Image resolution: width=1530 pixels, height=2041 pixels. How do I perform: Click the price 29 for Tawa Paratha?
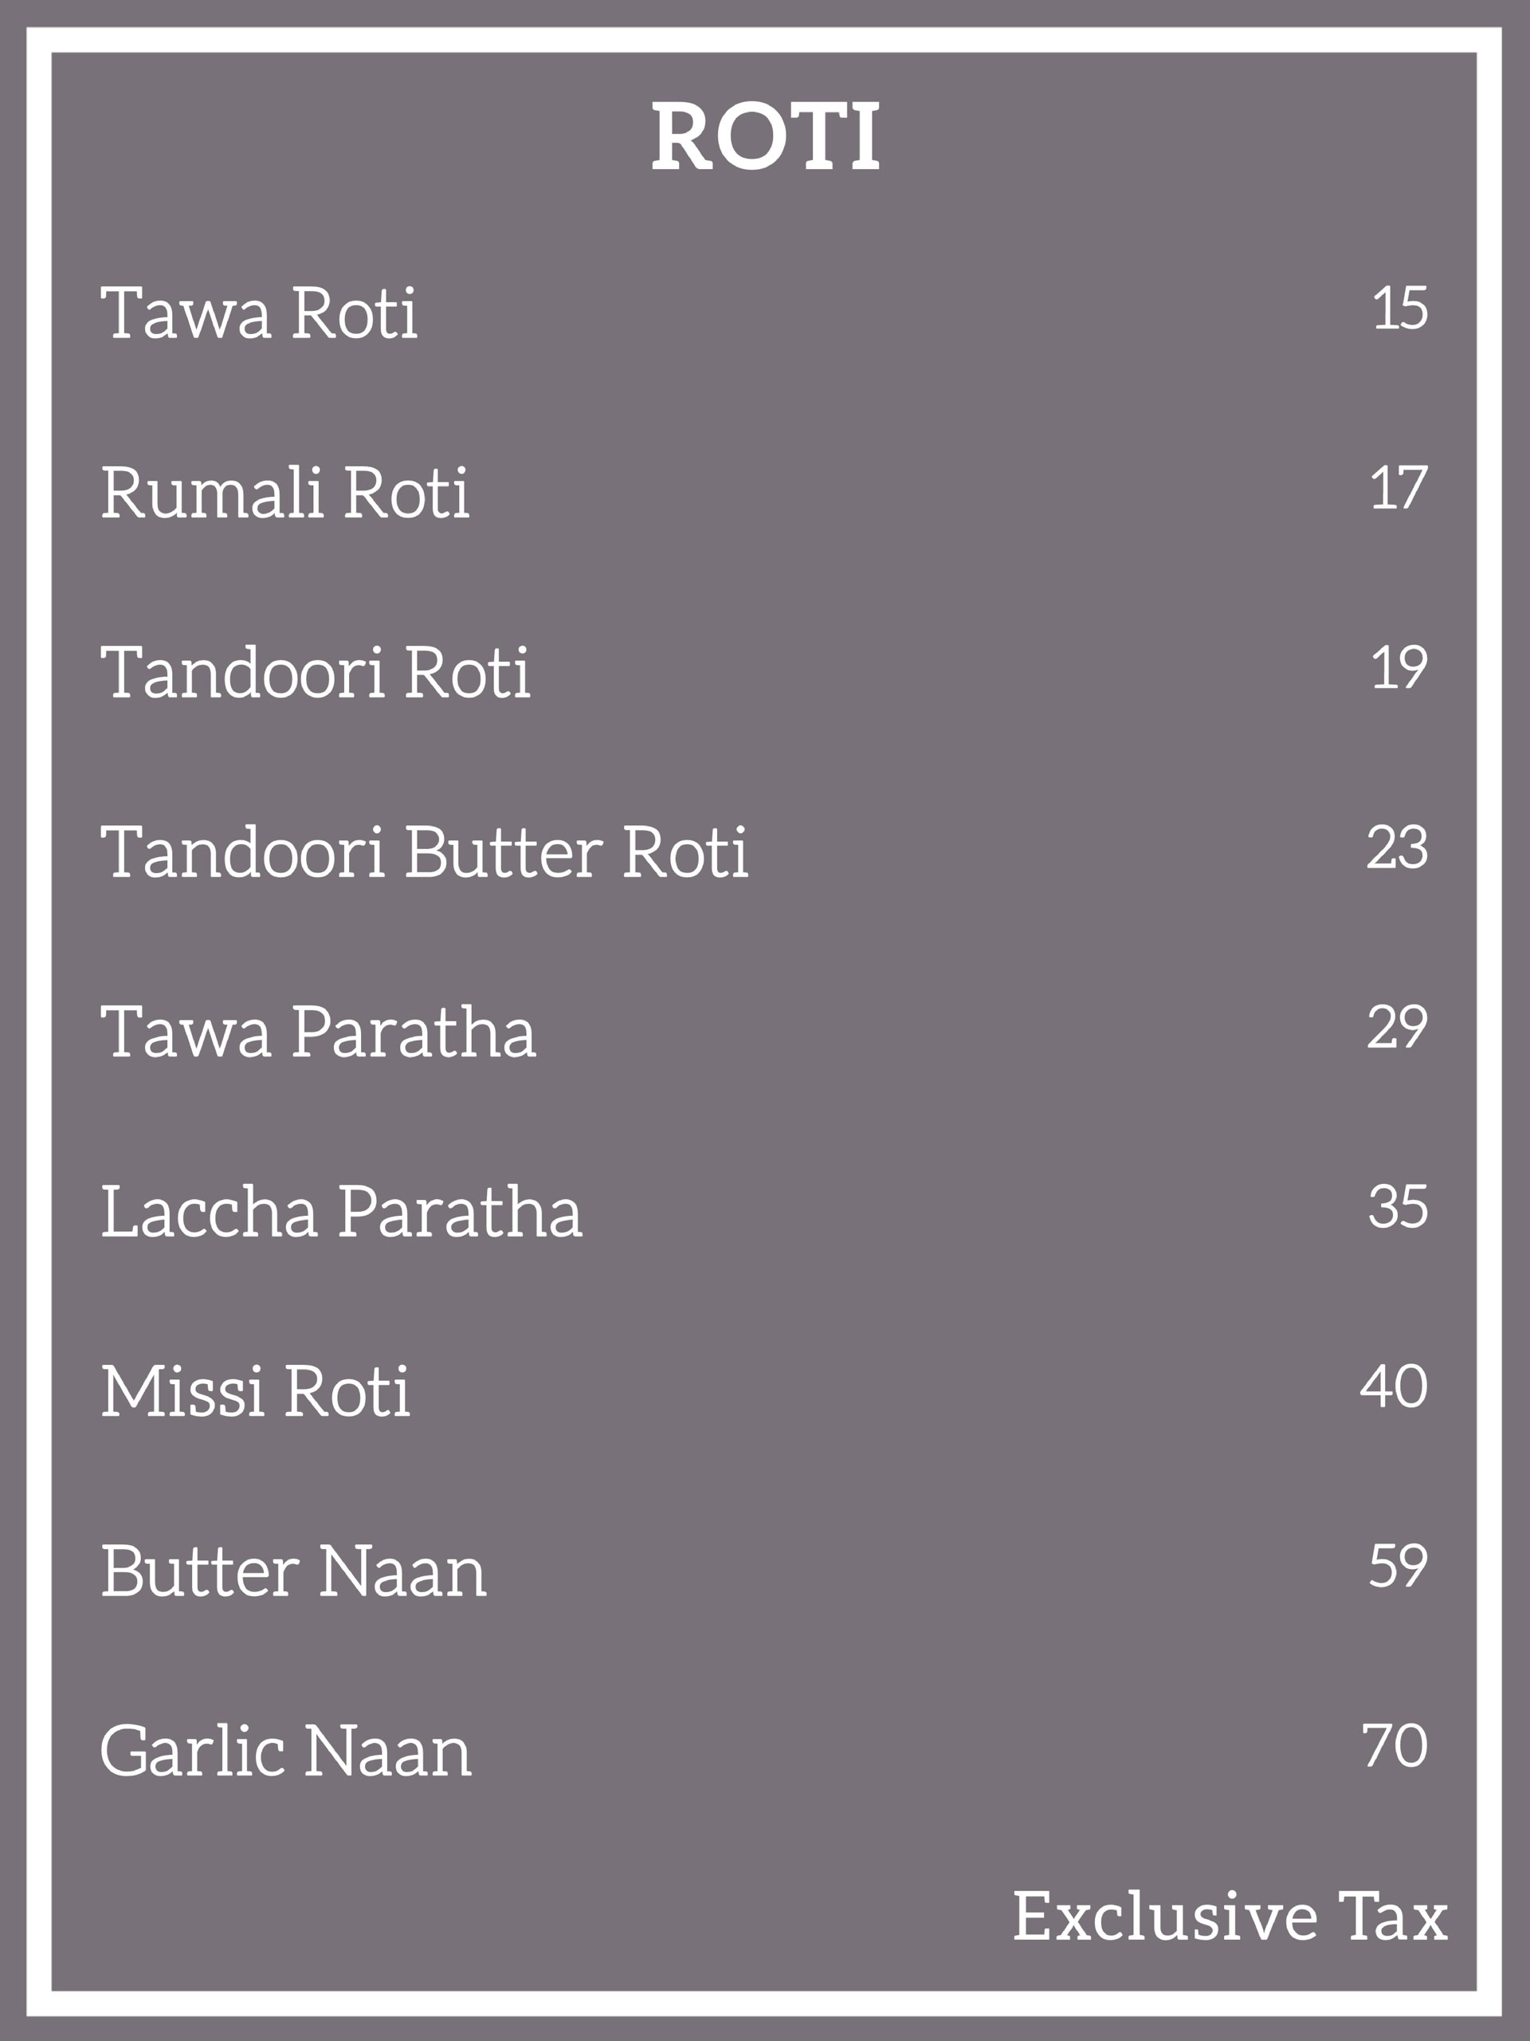[x=1399, y=1026]
